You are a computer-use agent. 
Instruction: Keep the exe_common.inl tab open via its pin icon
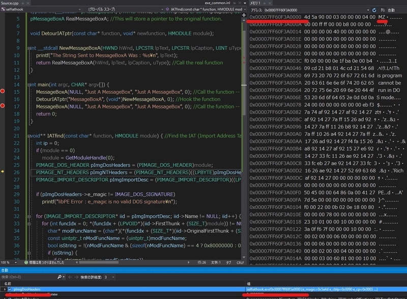tap(235, 3)
